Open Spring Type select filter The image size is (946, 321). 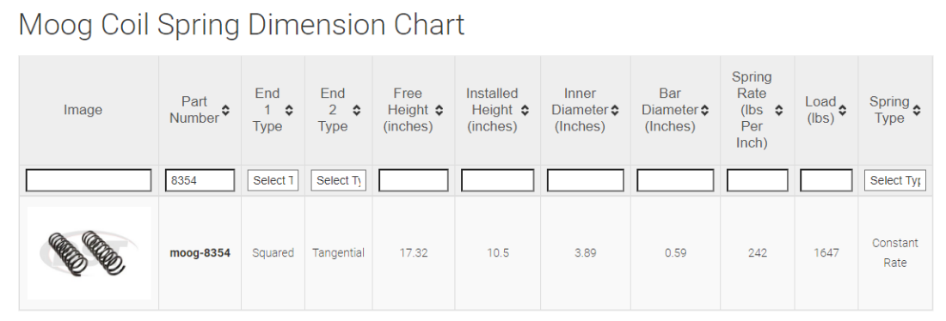tap(895, 180)
